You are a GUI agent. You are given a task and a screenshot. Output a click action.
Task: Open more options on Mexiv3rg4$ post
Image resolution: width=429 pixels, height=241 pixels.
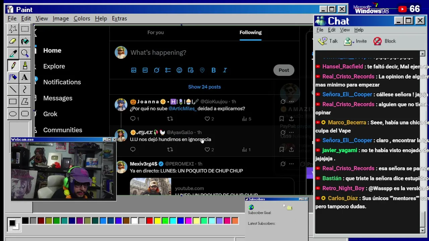pyautogui.click(x=291, y=164)
